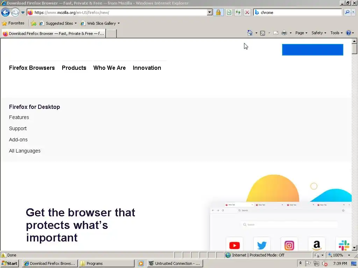Switch to the Programs taskbar window

pos(106,263)
